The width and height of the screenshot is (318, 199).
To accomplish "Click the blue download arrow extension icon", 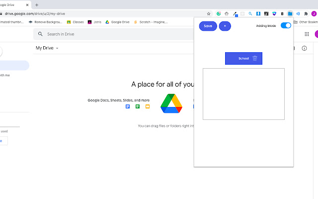I will 258,14.
